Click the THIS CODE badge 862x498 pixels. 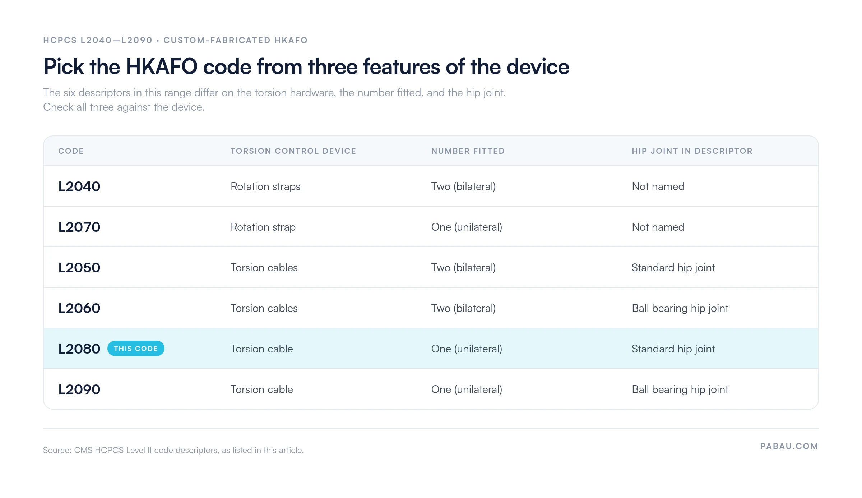pos(136,349)
